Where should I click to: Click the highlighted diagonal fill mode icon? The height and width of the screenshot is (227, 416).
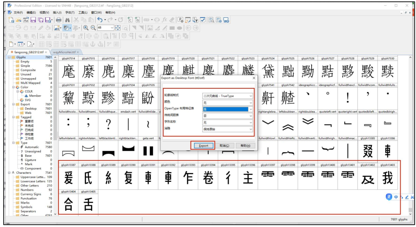[66, 28]
